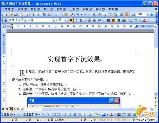
Task: Click the Print icon in toolbar
Action: (33, 14)
